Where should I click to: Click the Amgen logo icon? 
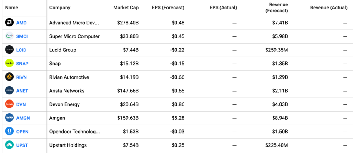point(9,118)
